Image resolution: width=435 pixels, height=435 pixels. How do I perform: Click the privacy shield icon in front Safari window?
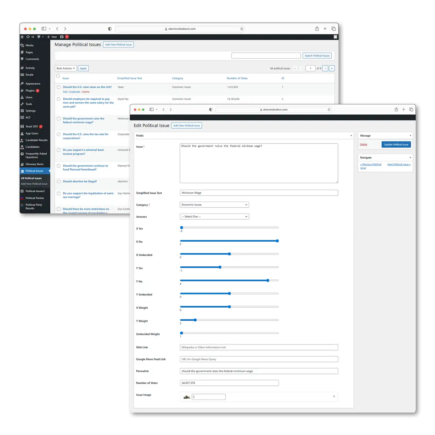click(211, 109)
